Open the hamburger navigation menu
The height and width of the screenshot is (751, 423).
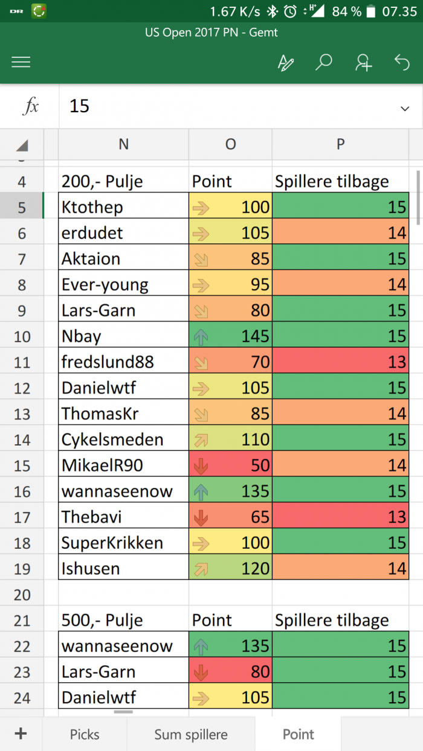[x=21, y=62]
